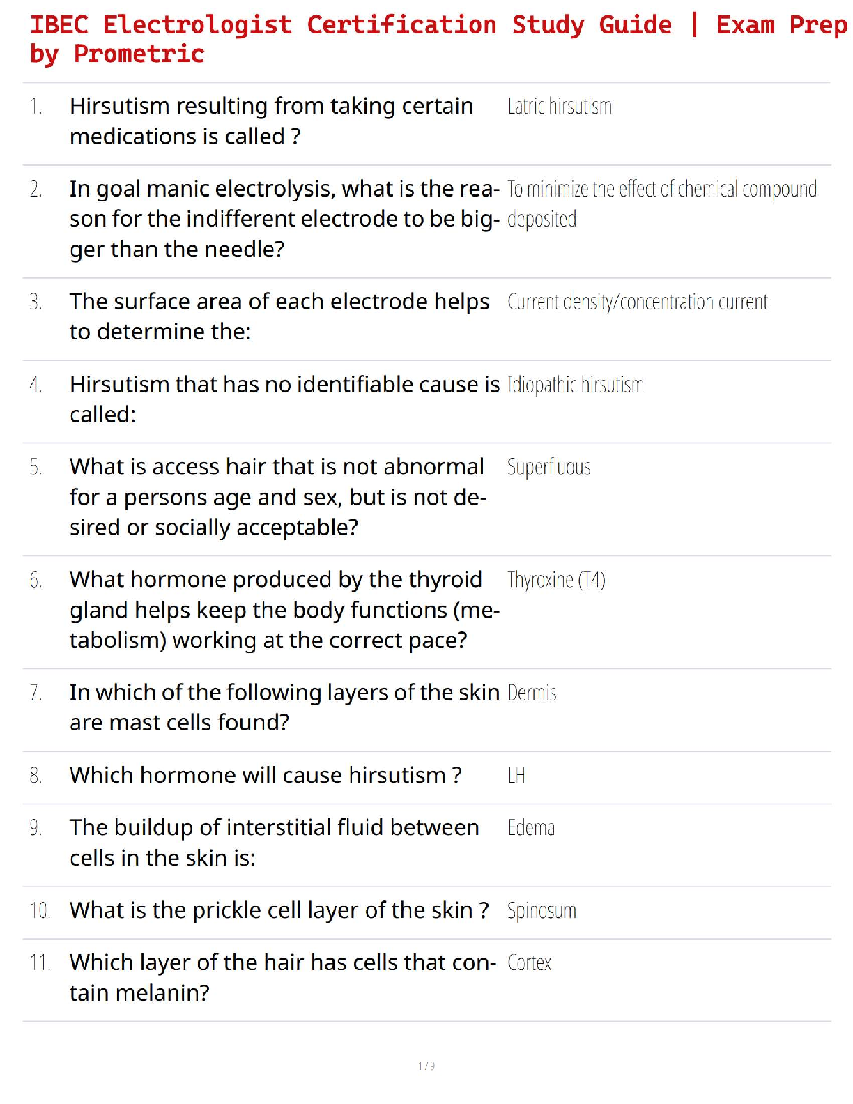Viewport: 853px width, 1104px height.
Task: Click the answer "Latric hirsutism"
Action: point(560,107)
